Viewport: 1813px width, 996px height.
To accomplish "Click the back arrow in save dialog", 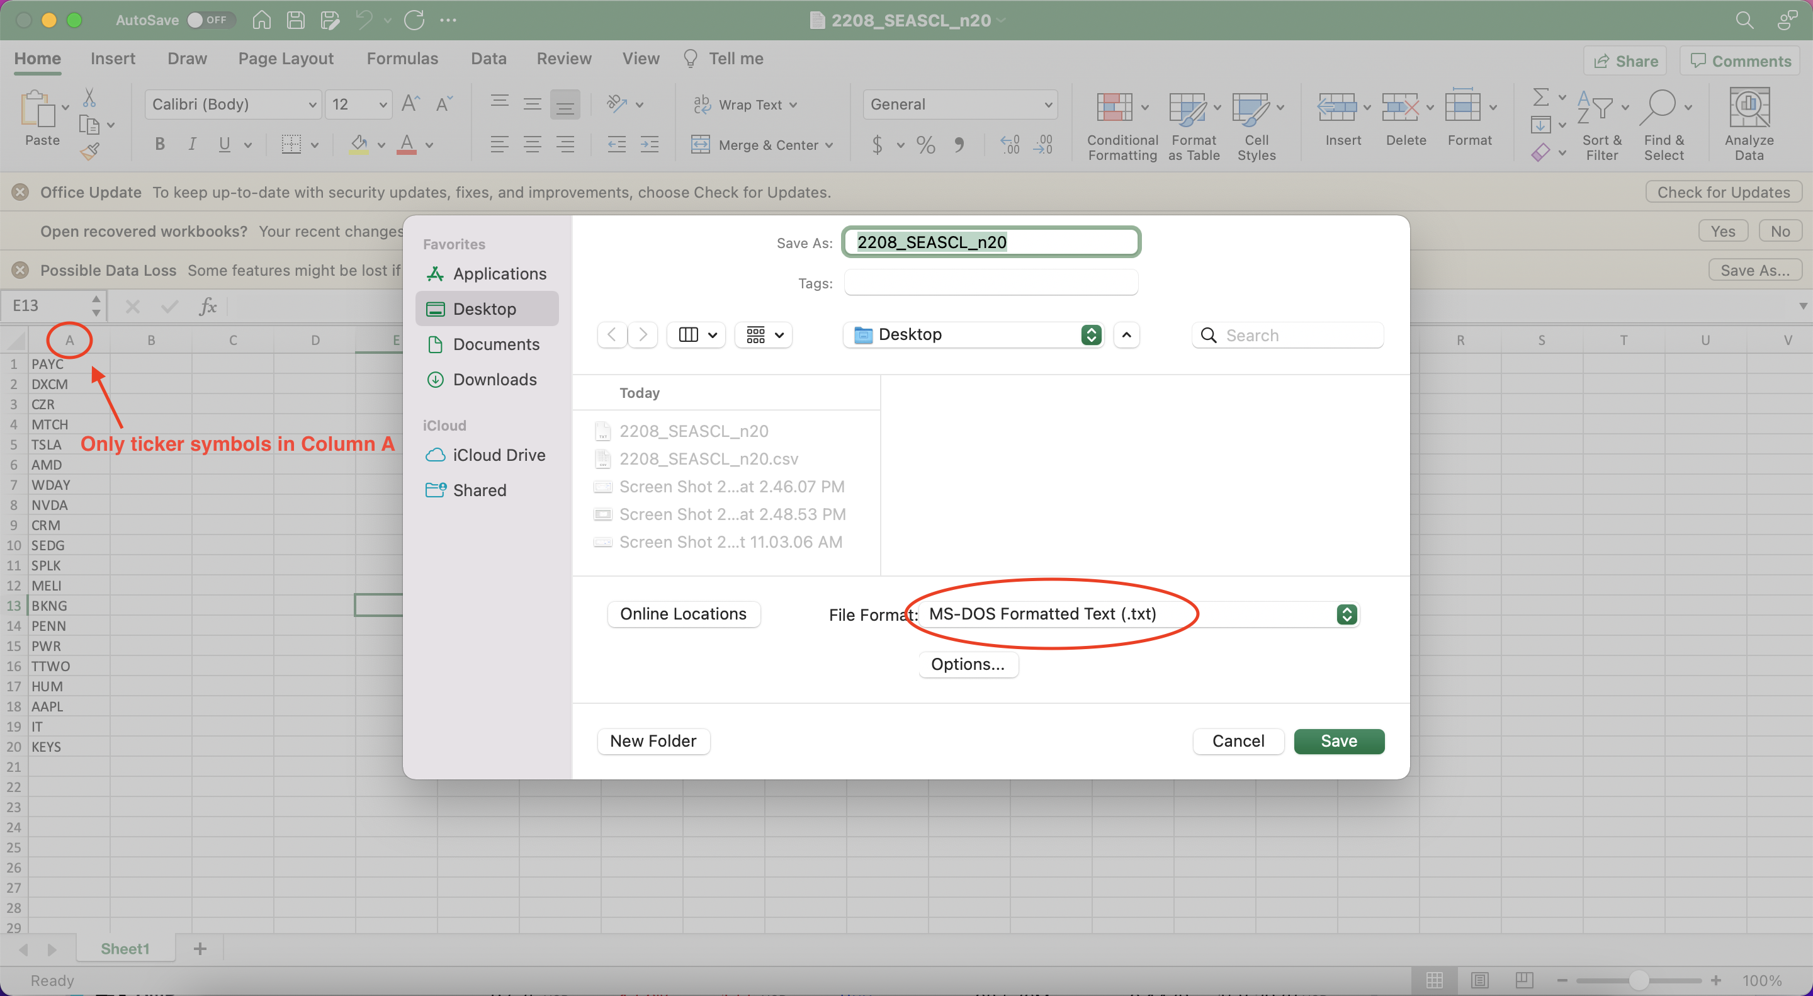I will tap(613, 335).
